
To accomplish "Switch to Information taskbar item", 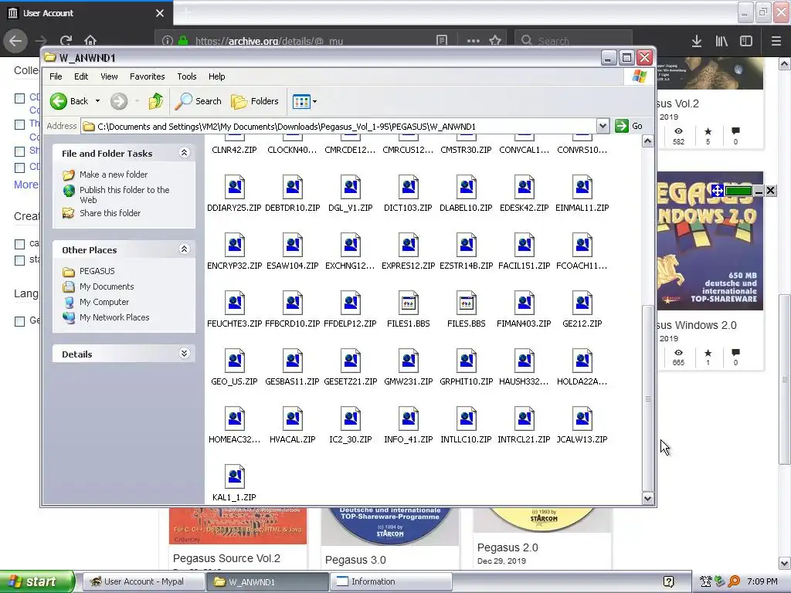I will click(390, 581).
